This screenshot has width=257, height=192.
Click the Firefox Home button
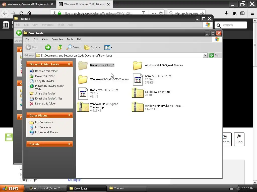coord(29,13)
